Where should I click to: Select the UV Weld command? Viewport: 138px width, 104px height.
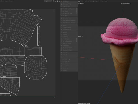point(69,16)
